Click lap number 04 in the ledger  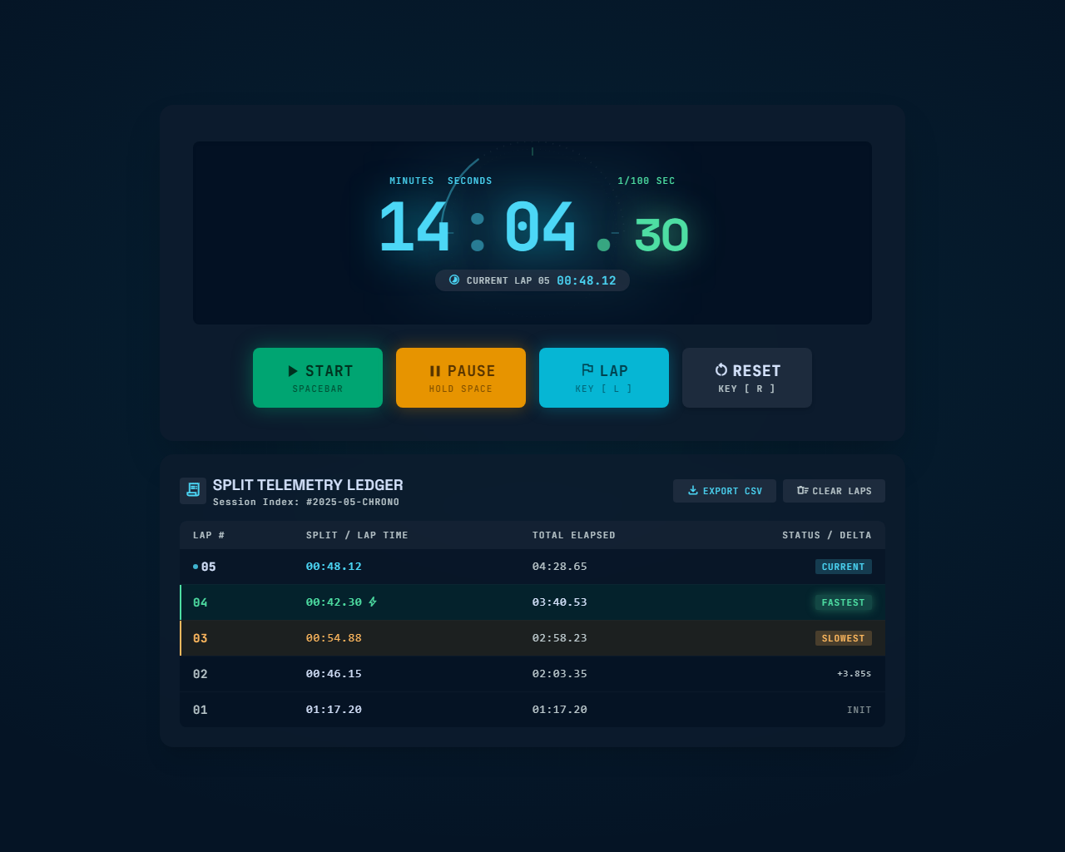(201, 602)
